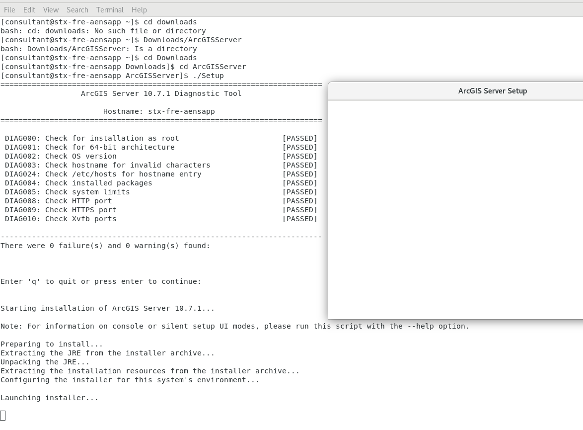This screenshot has height=430, width=583.
Task: Click 'DIAG024: Check /etc/hosts for hostname entry'
Action: click(x=103, y=174)
